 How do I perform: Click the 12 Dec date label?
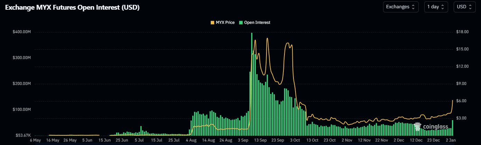[x=416, y=141]
